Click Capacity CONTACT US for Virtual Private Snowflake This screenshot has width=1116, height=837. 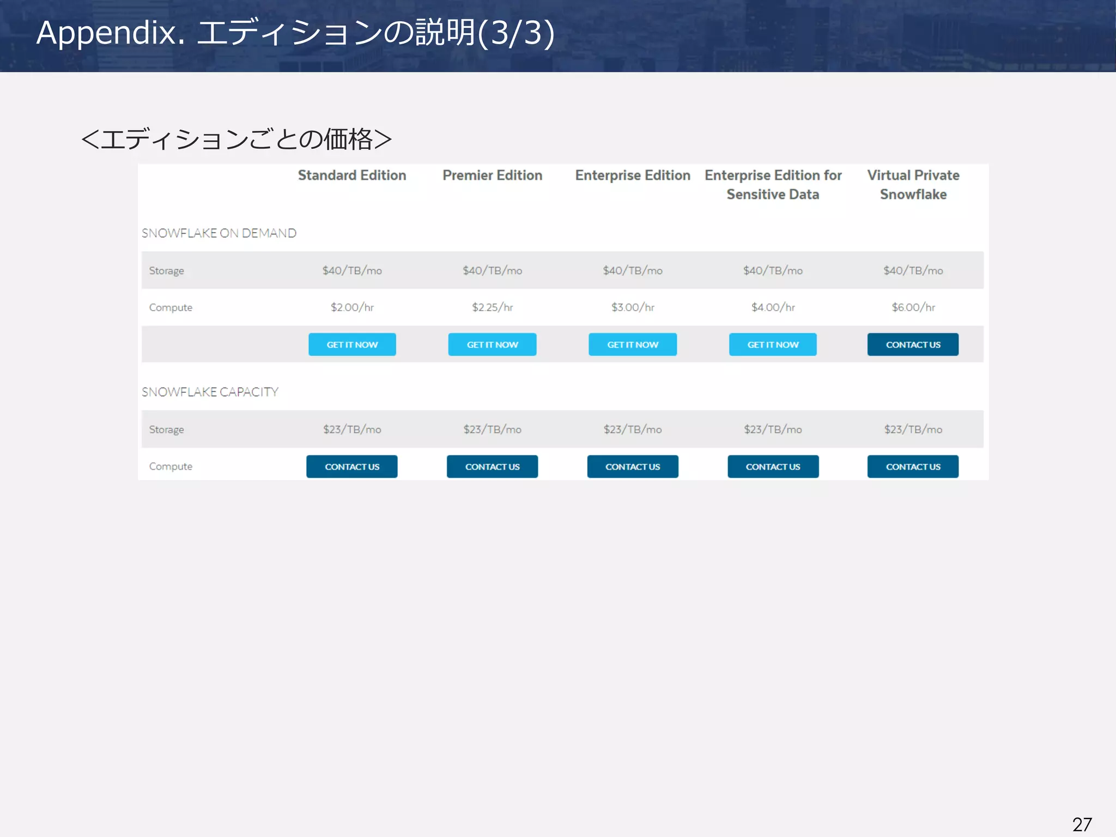(913, 466)
